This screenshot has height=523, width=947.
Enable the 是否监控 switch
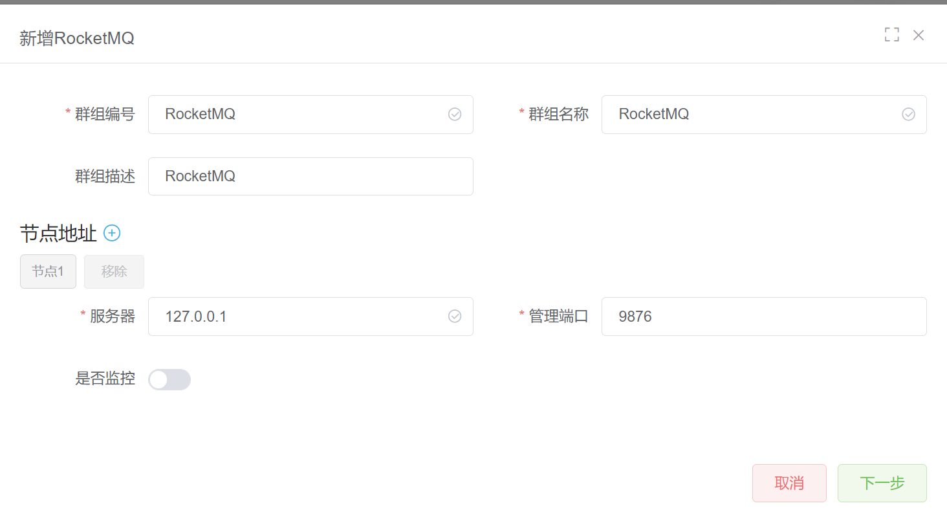pos(169,380)
